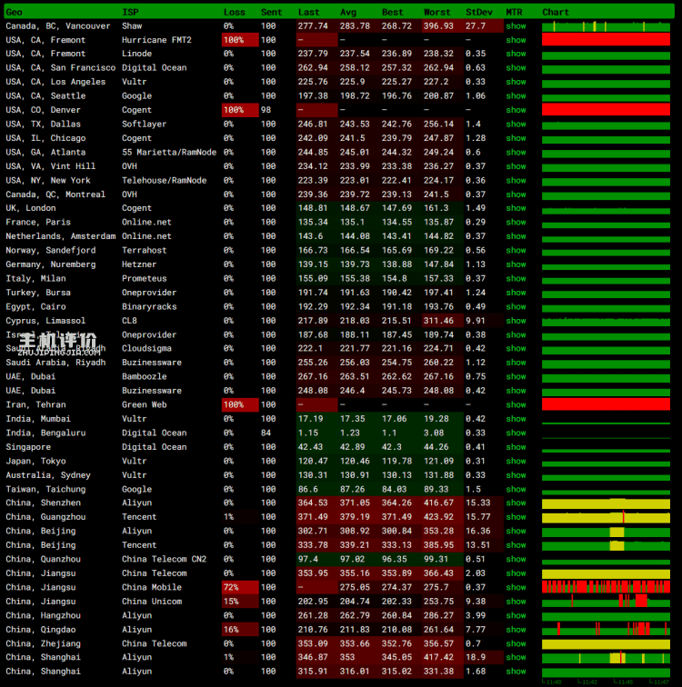Click the chart for Guangzhou Tencent row
The height and width of the screenshot is (687, 682).
click(x=606, y=517)
